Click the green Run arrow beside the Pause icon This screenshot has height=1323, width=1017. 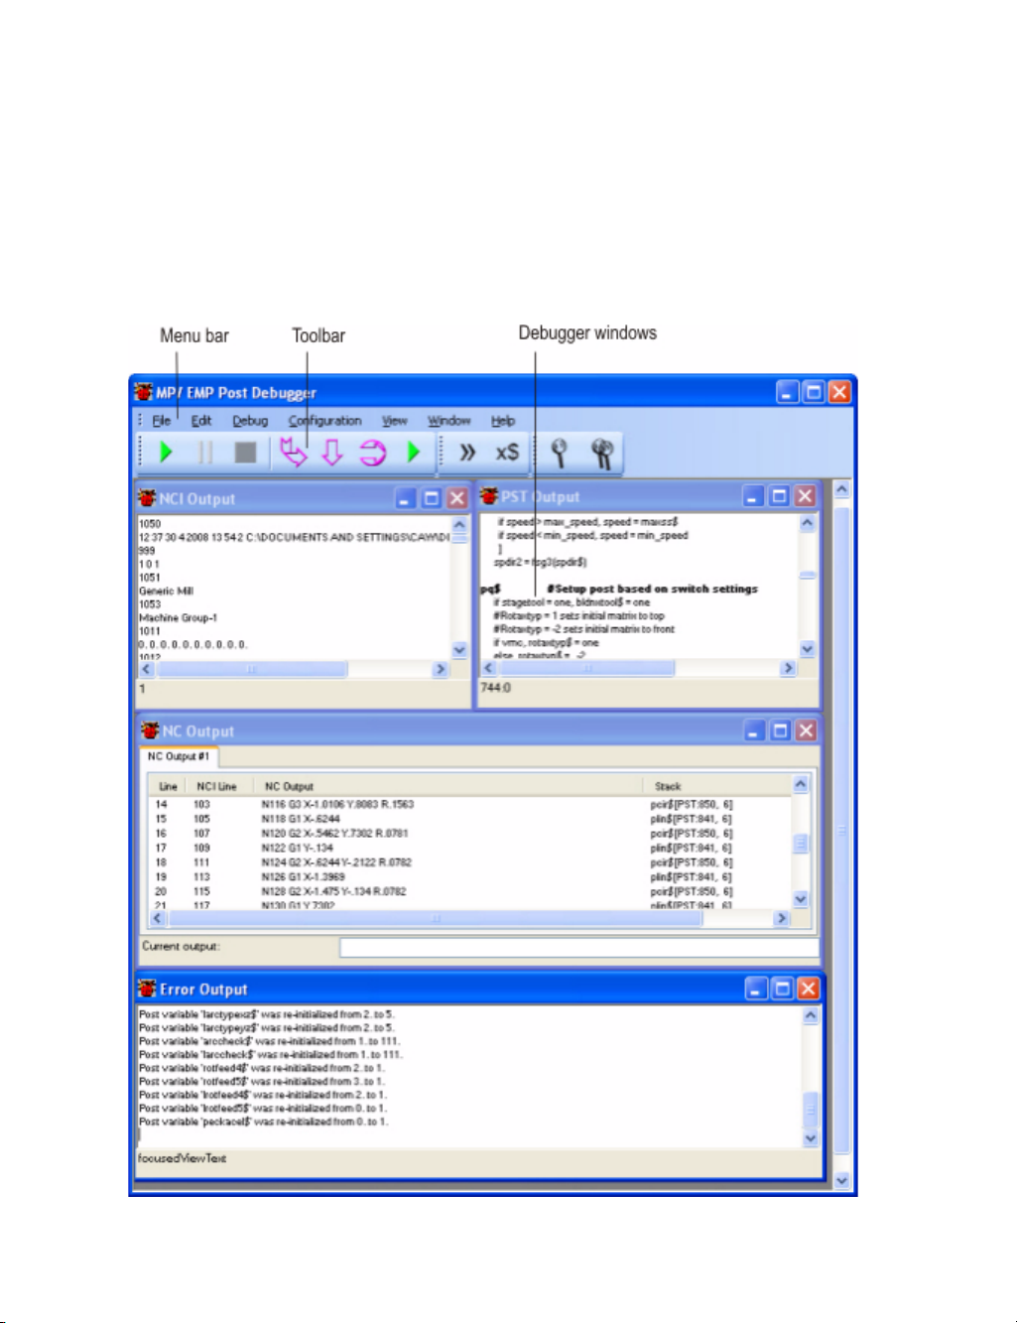pyautogui.click(x=166, y=453)
